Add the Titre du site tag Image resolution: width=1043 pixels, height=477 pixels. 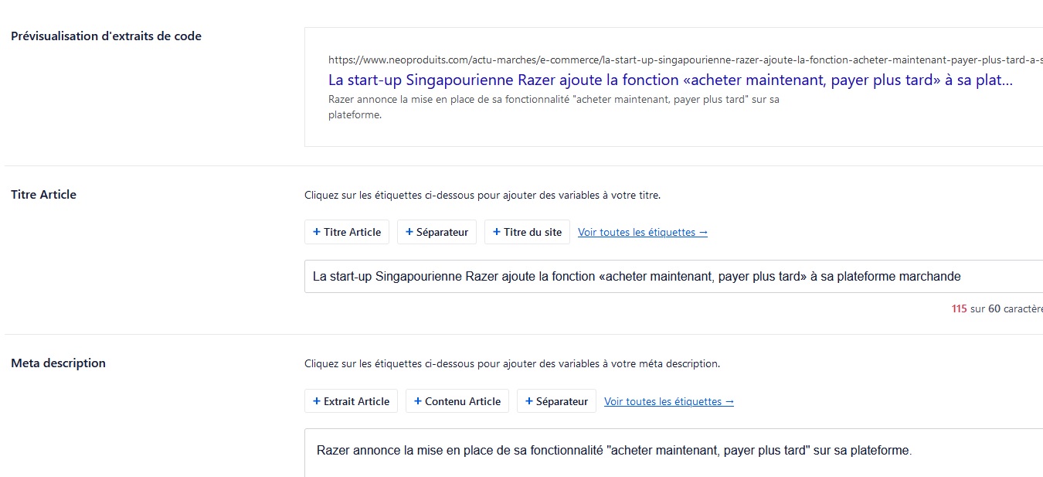[527, 232]
